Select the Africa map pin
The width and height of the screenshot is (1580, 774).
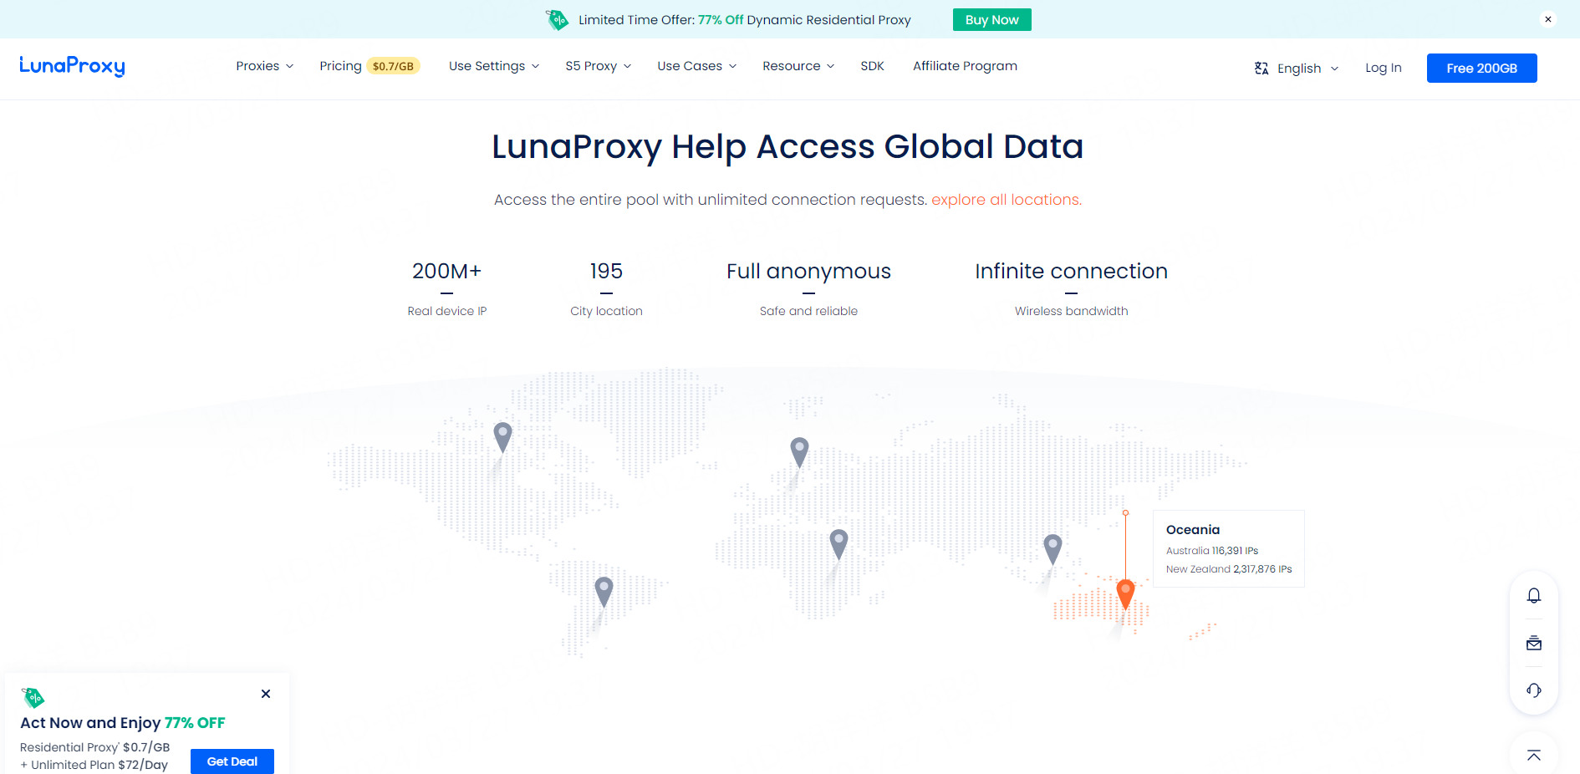coord(838,542)
